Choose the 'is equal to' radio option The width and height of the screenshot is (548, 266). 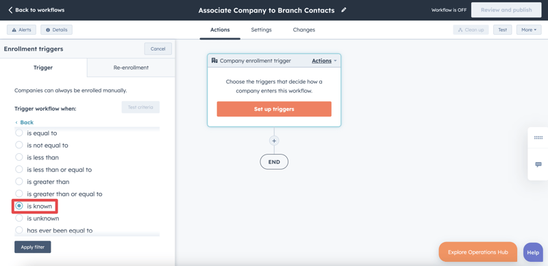(19, 133)
